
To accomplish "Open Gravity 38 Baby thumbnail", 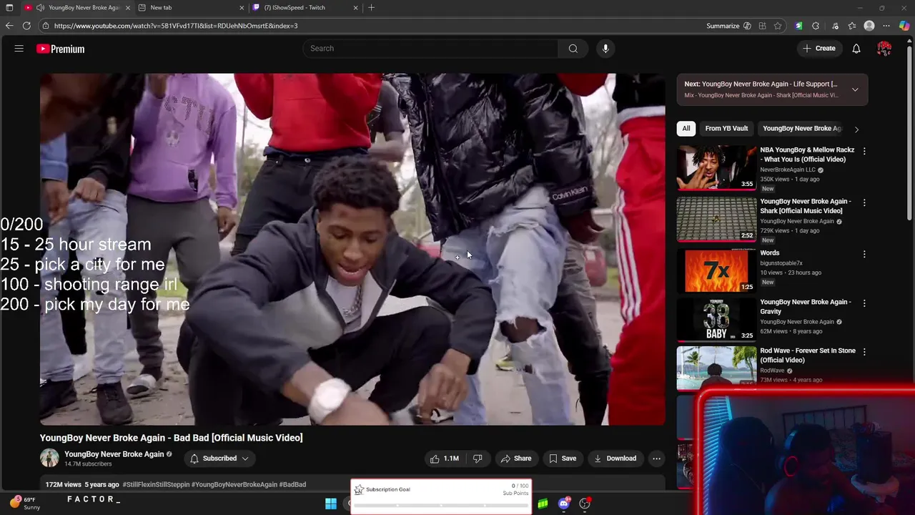I will 716,320.
